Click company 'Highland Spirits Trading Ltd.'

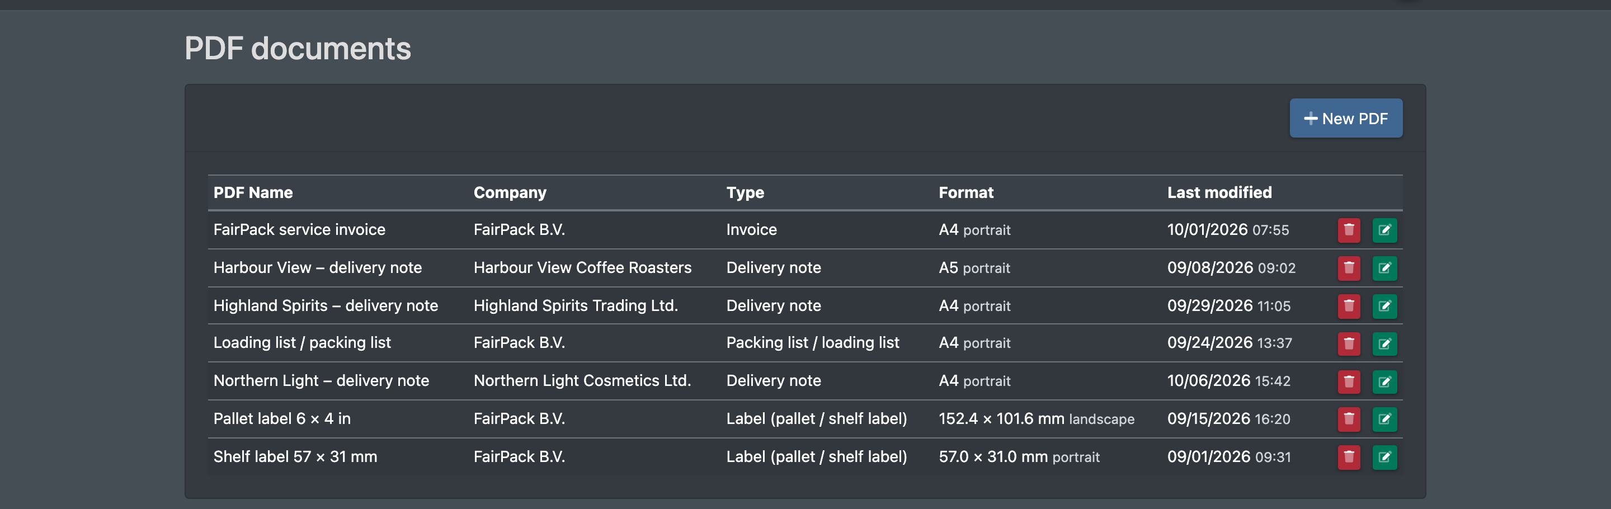click(x=576, y=306)
